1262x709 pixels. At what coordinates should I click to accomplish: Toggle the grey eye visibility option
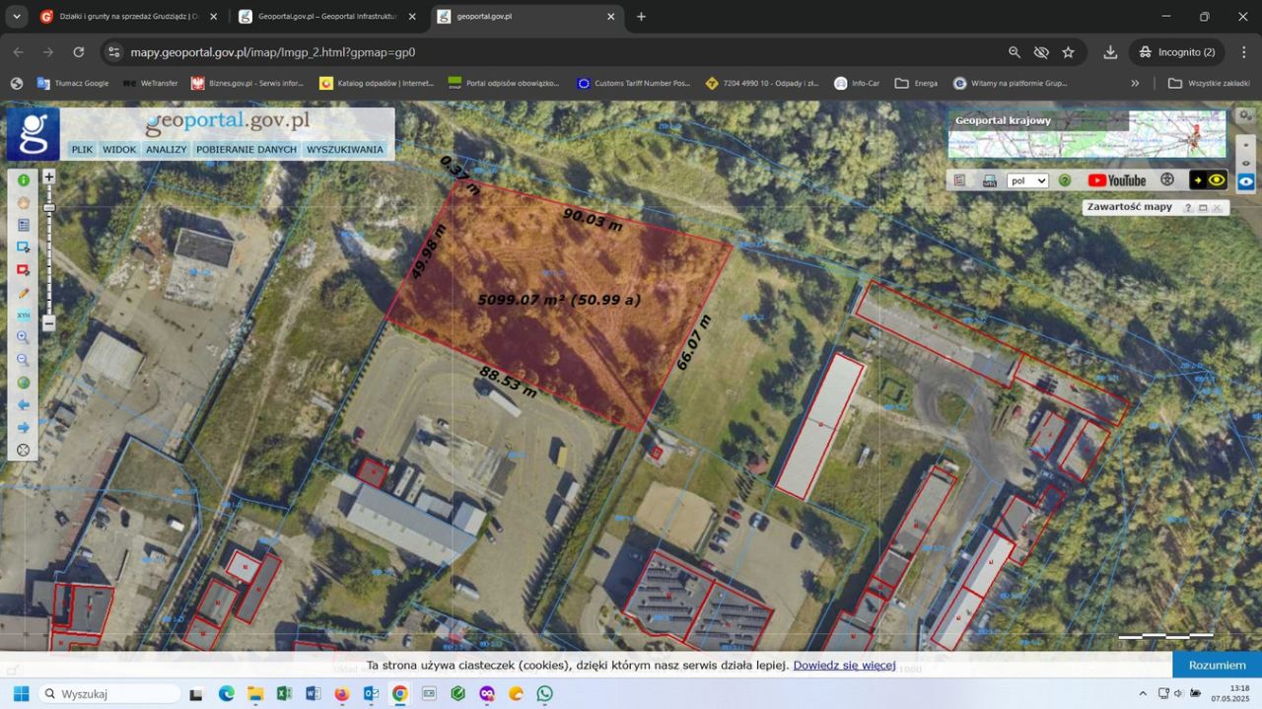click(1246, 163)
